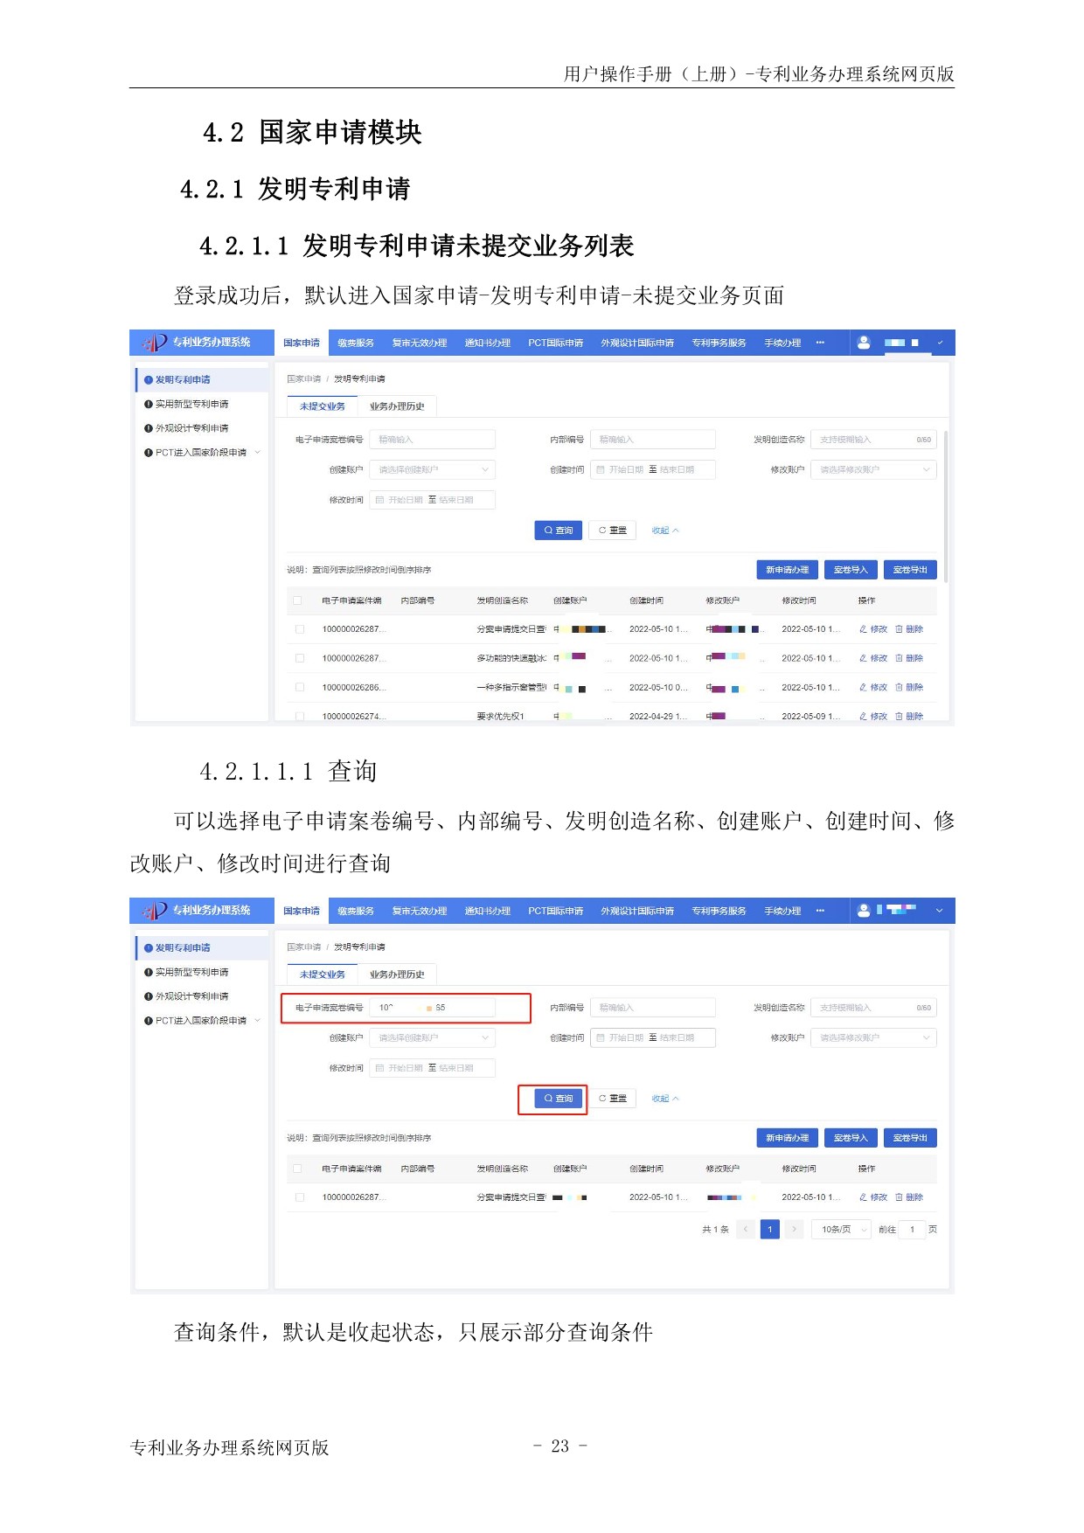Viewport: 1084px width, 1533px height.
Task: Click the trash icon in the 要求优先权1 row
Action: (899, 716)
